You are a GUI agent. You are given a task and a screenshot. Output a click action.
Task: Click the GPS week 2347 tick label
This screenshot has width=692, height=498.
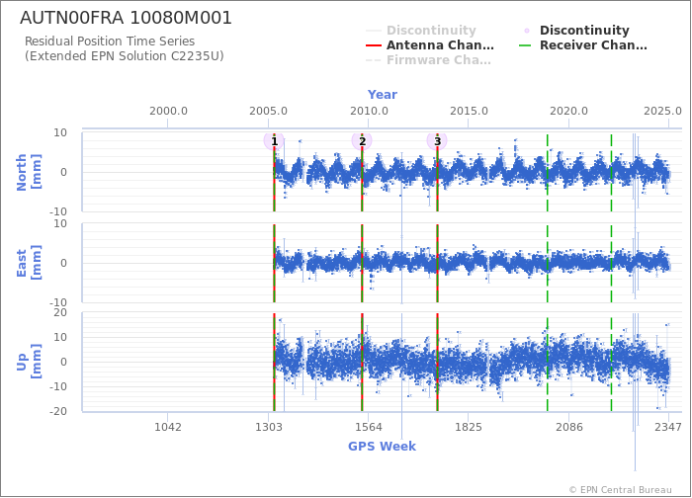point(668,427)
